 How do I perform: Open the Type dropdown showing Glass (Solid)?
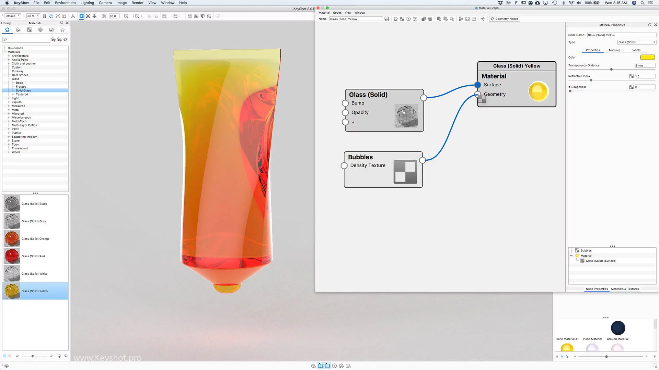[x=637, y=42]
